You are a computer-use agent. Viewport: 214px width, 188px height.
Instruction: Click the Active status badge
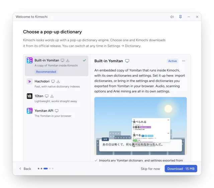[173, 61]
